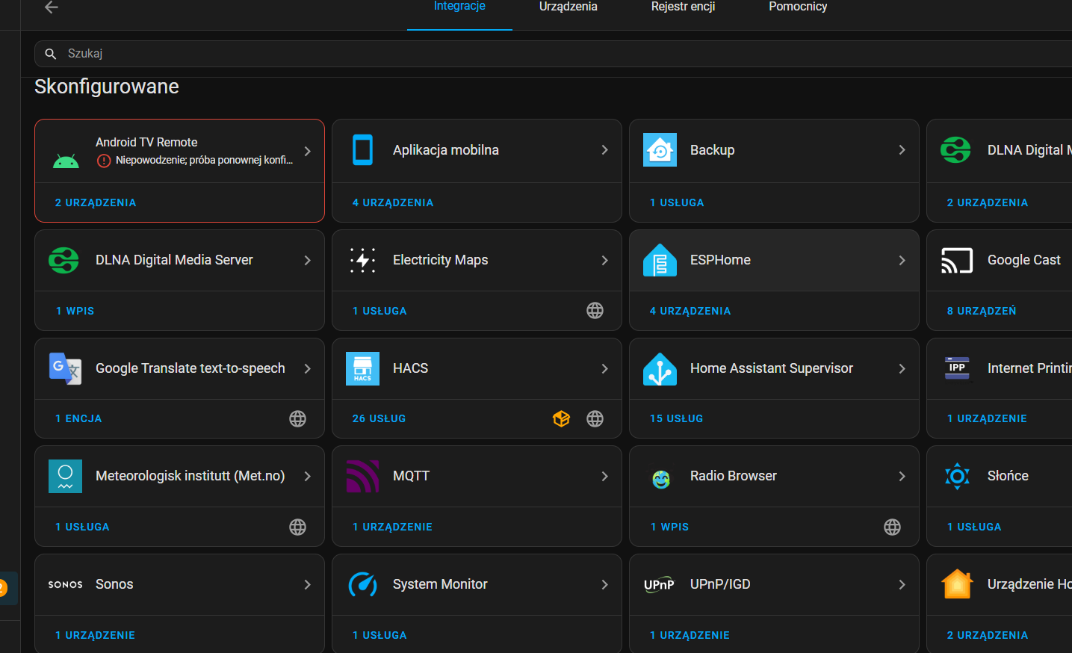Screen dimensions: 1072x653
Task: Click the Android TV Remote robot icon
Action: (x=66, y=161)
